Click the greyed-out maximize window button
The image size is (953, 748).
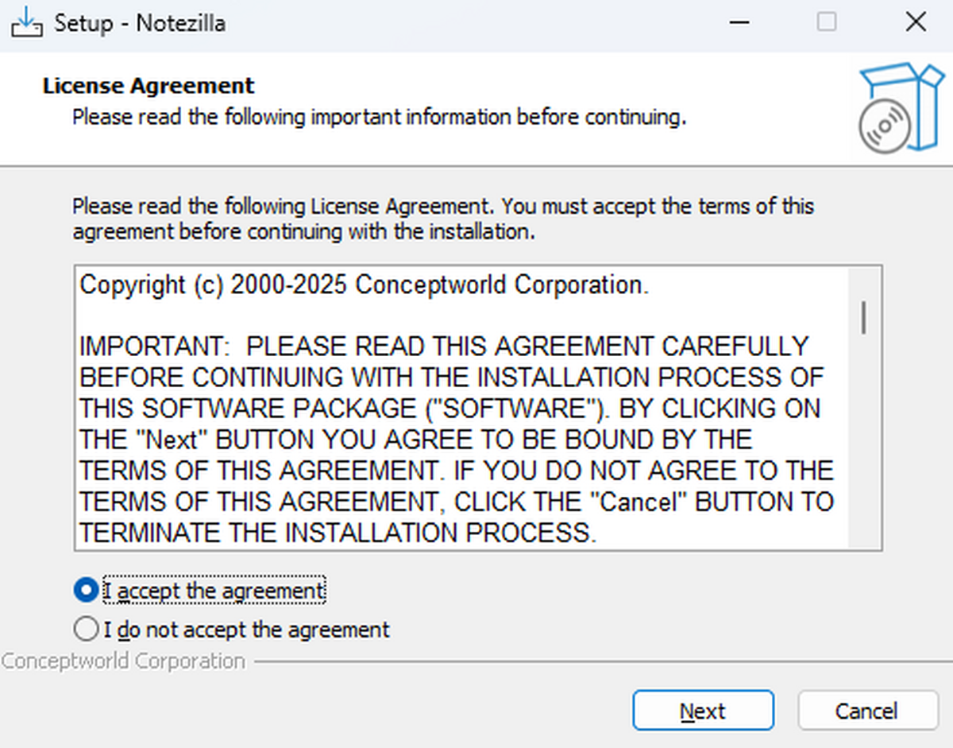pos(827,22)
